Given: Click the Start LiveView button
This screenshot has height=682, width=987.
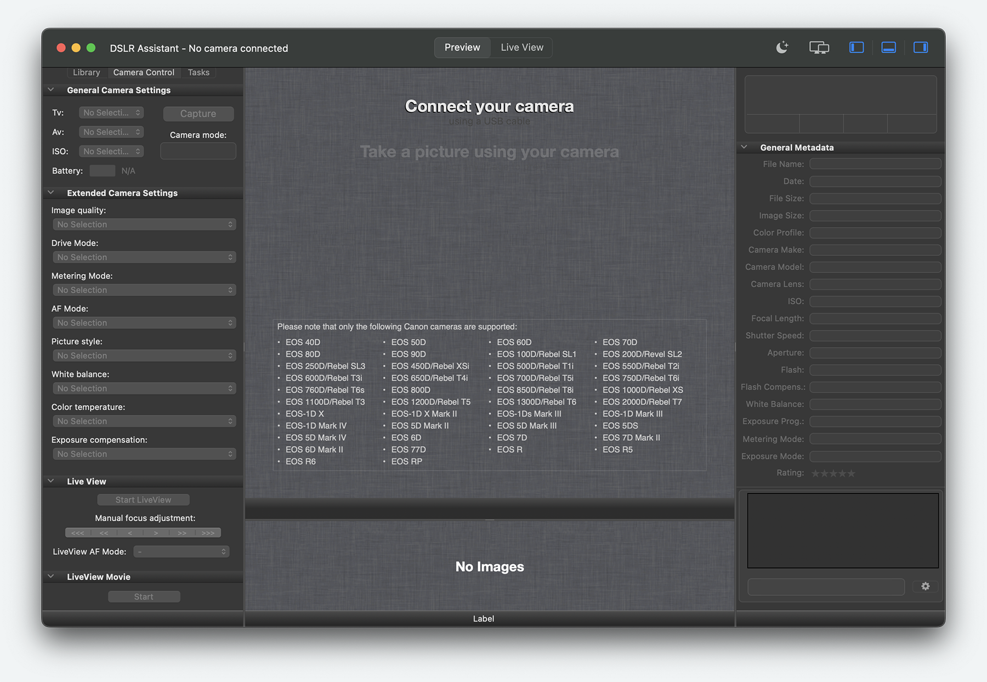Looking at the screenshot, I should 144,500.
